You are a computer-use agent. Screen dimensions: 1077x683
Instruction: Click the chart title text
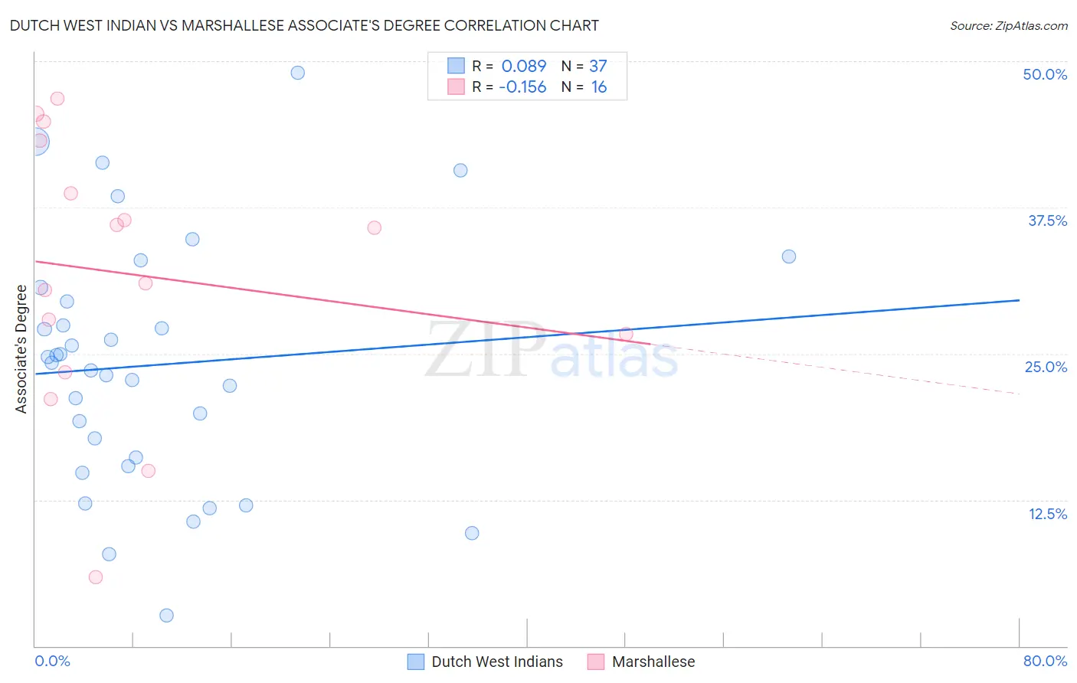pyautogui.click(x=304, y=25)
